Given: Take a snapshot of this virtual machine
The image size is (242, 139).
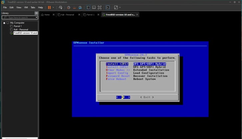Looking at the screenshot, I should (x=69, y=7).
